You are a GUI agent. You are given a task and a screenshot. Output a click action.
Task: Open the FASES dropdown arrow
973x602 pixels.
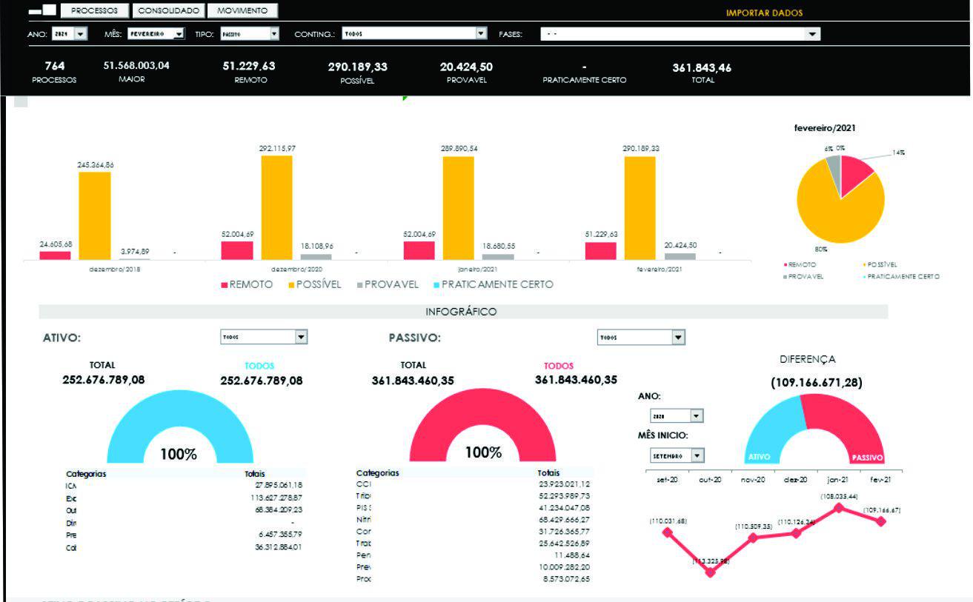coord(813,34)
